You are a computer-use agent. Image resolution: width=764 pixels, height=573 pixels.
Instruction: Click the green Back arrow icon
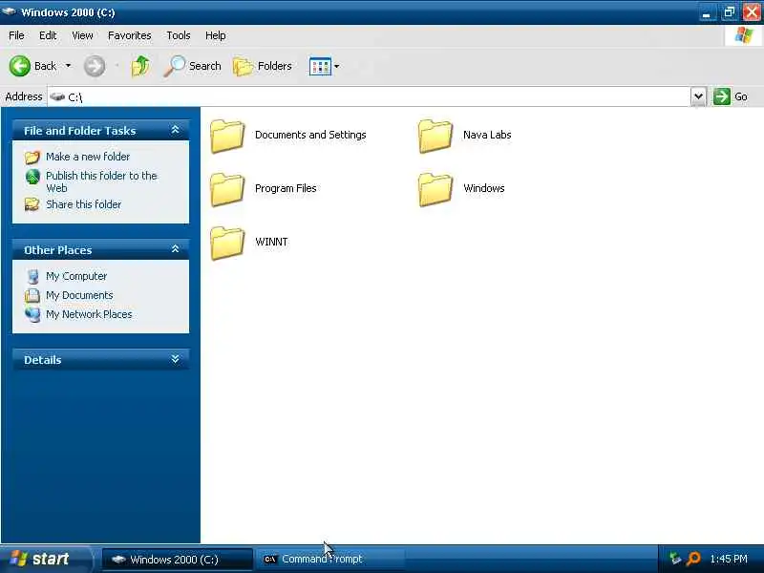tap(20, 66)
